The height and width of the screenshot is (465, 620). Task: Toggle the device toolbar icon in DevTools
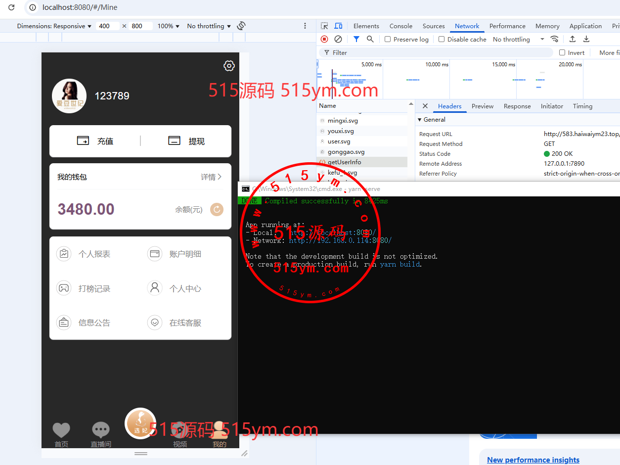tap(338, 26)
